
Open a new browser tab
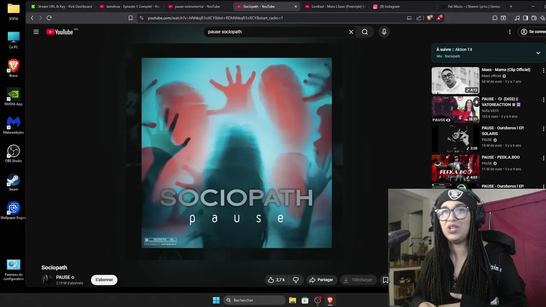click(511, 6)
